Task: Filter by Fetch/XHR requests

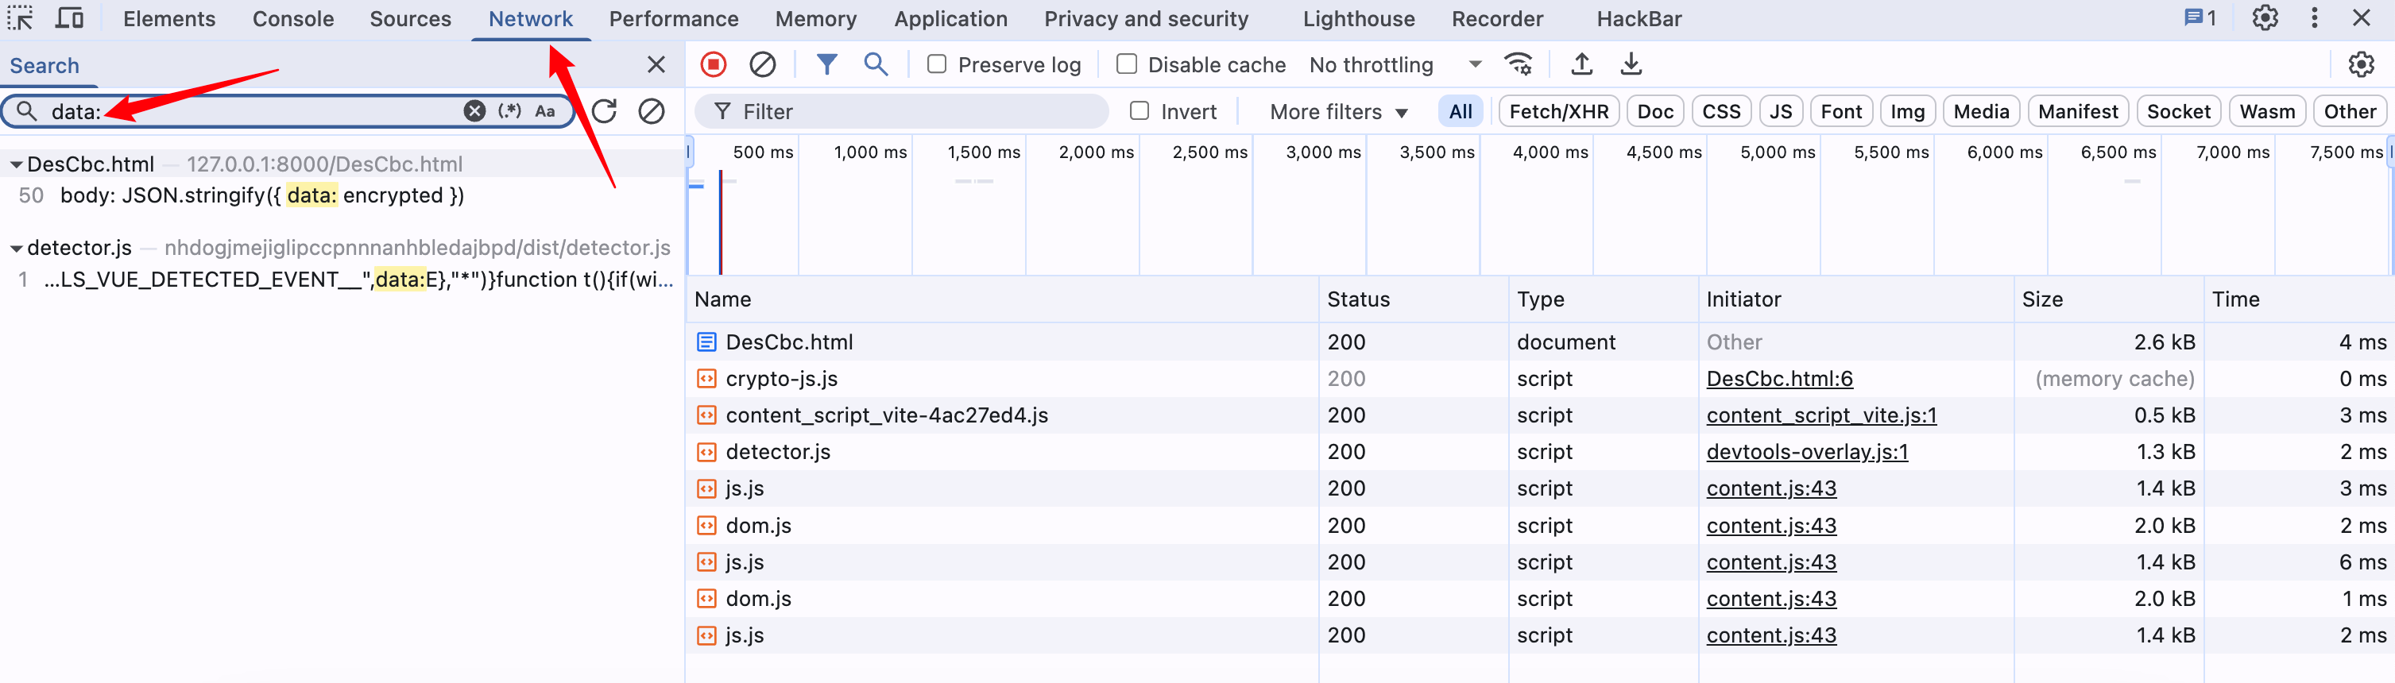Action: [1559, 111]
